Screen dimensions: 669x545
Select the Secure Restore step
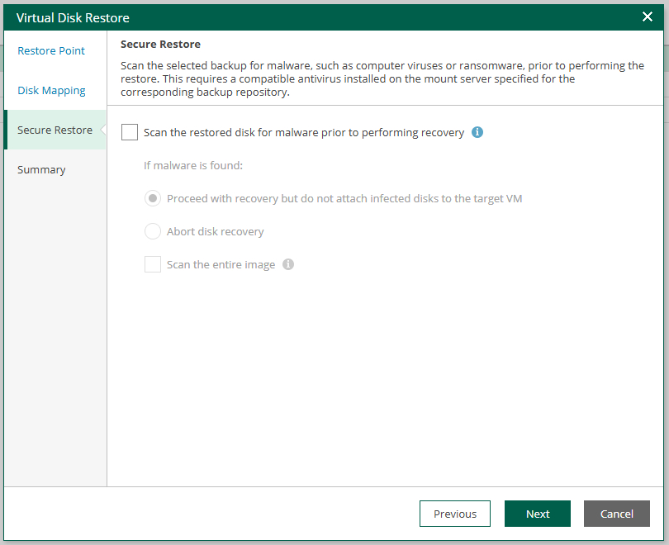pos(55,130)
